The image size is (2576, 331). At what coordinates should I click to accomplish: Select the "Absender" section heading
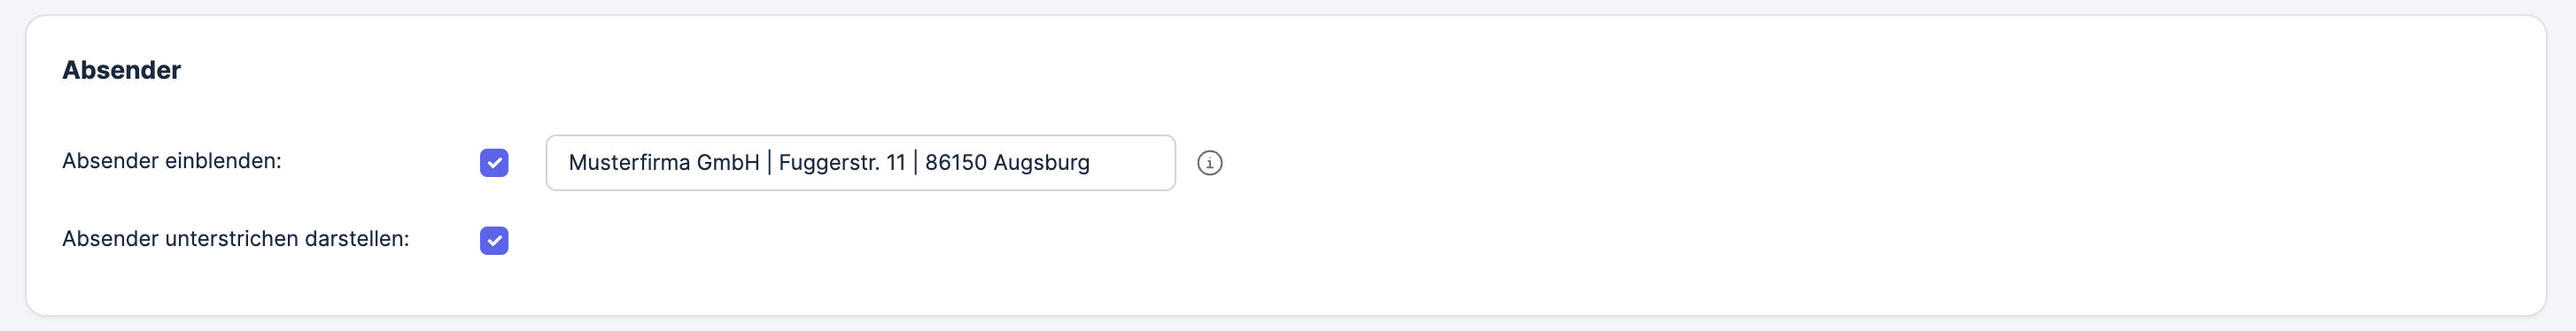[121, 70]
